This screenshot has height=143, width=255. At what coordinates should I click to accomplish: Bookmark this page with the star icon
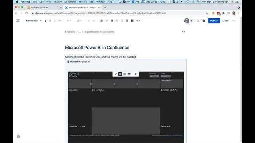click(x=207, y=13)
